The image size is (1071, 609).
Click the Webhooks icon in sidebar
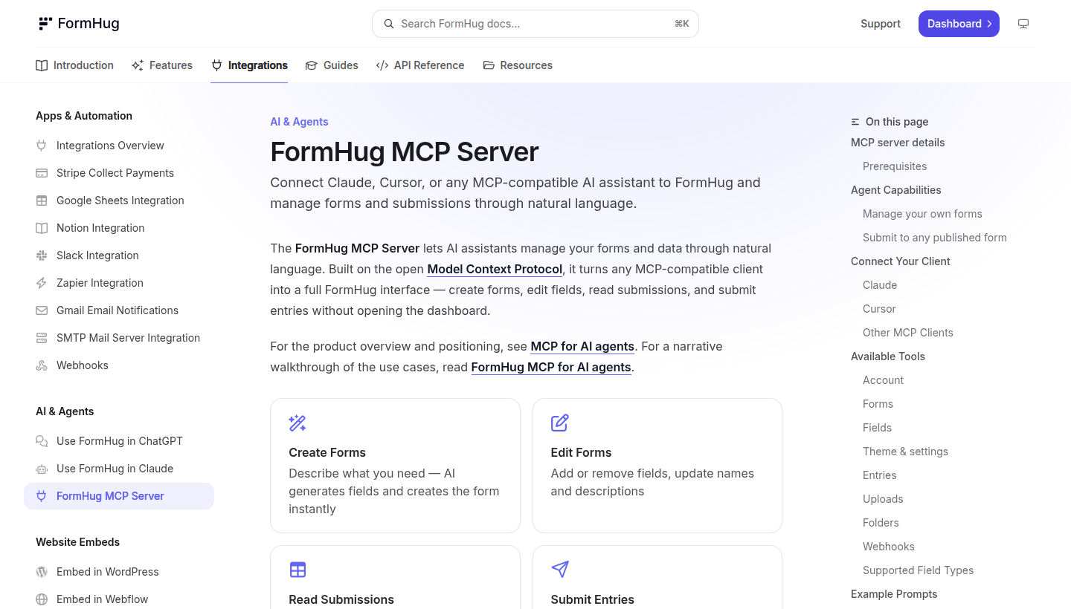[42, 365]
